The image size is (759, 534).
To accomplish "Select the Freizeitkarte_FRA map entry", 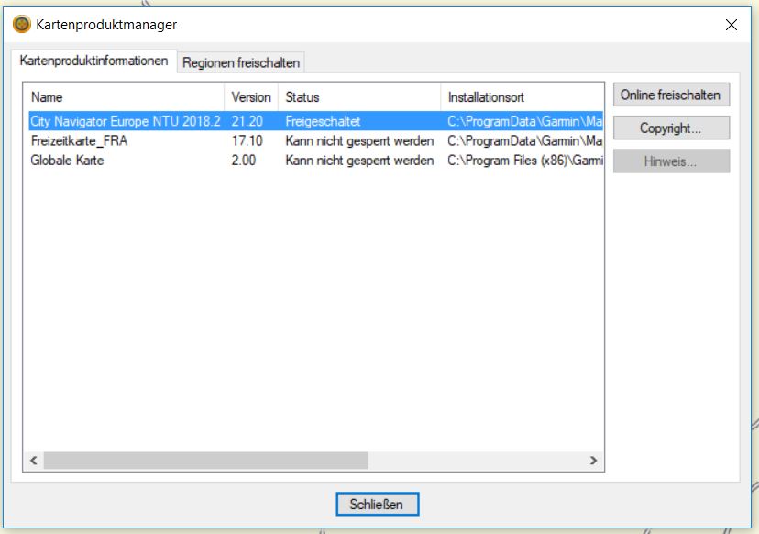I will click(79, 141).
